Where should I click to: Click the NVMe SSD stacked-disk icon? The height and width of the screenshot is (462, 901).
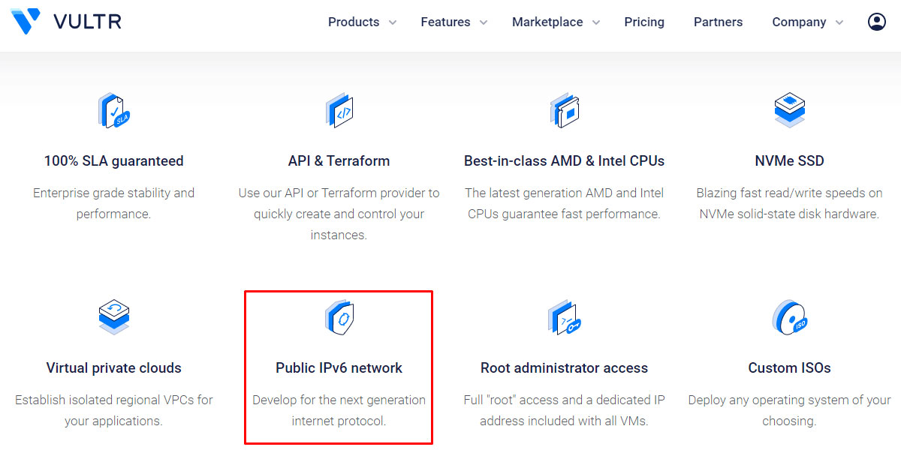(x=789, y=110)
